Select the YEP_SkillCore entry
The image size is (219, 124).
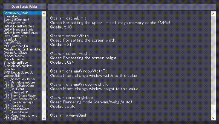click(x=13, y=119)
